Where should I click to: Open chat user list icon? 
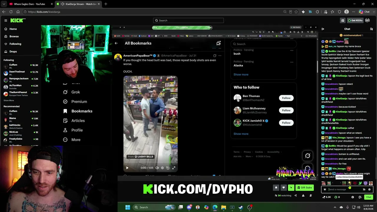(371, 29)
